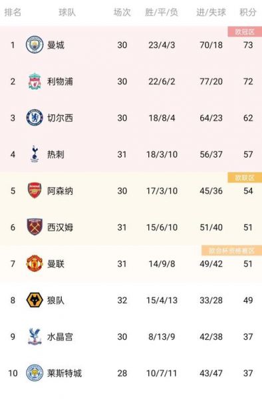Tap the Tottenham cockerel logo
This screenshot has width=262, height=399.
pyautogui.click(x=35, y=154)
